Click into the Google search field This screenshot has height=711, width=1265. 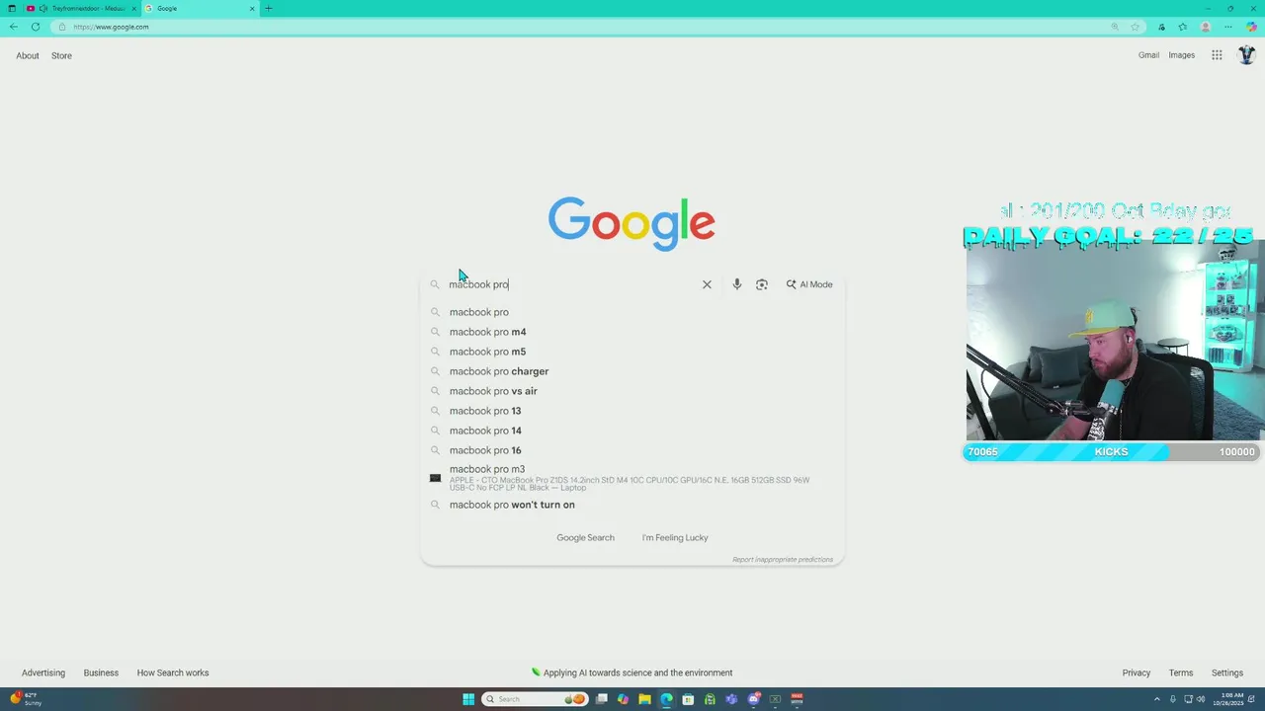(573, 284)
